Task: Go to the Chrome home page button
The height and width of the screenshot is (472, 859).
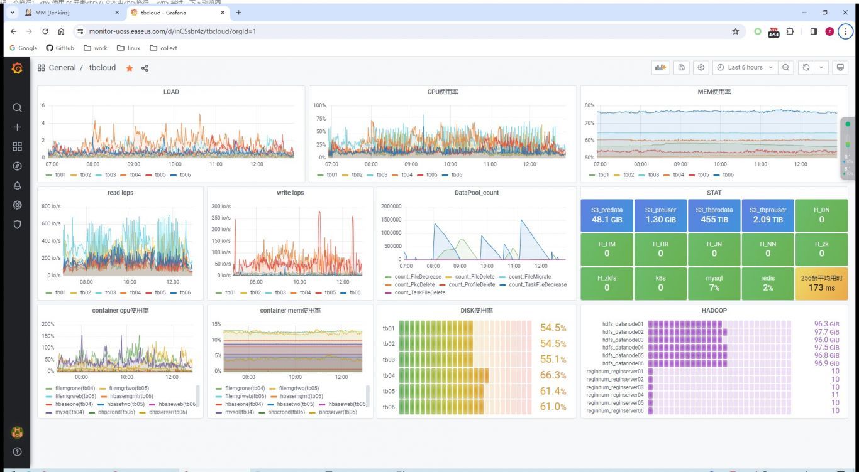Action: [x=61, y=31]
